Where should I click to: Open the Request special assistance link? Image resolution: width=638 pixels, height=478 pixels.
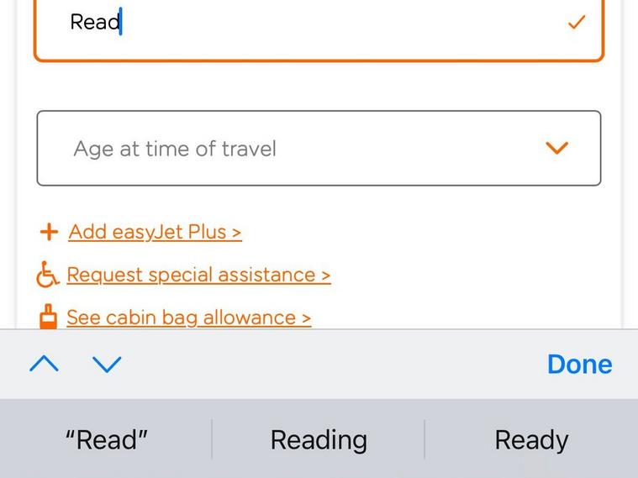[193, 275]
